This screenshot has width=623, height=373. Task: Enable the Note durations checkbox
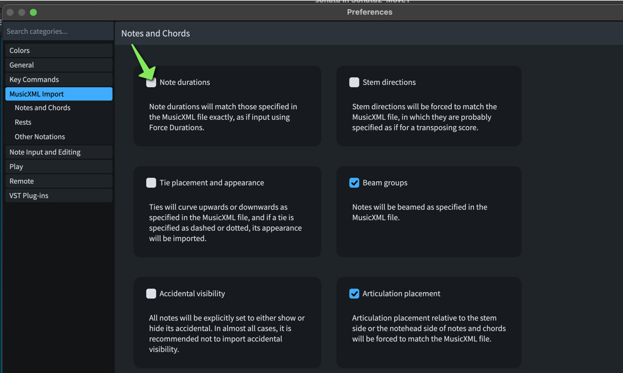[151, 83]
